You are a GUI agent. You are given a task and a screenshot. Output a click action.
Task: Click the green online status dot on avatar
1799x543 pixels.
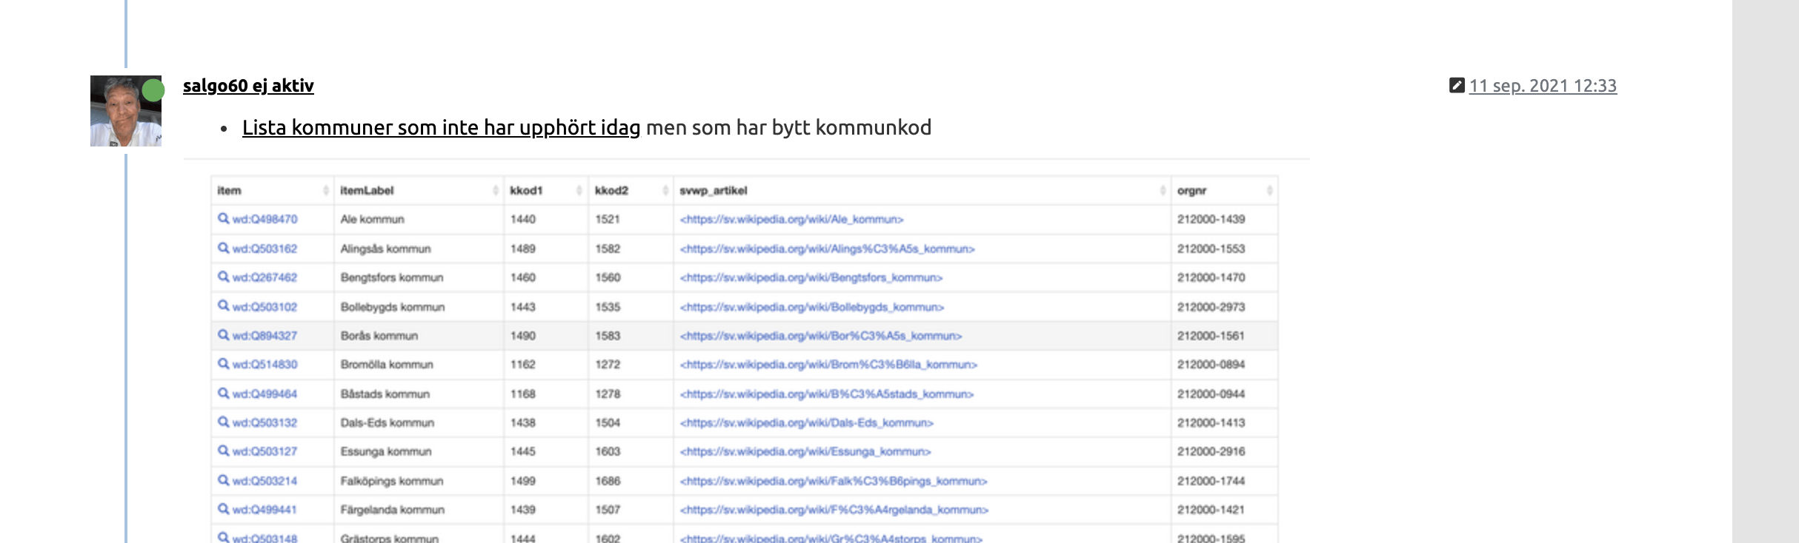pyautogui.click(x=153, y=90)
